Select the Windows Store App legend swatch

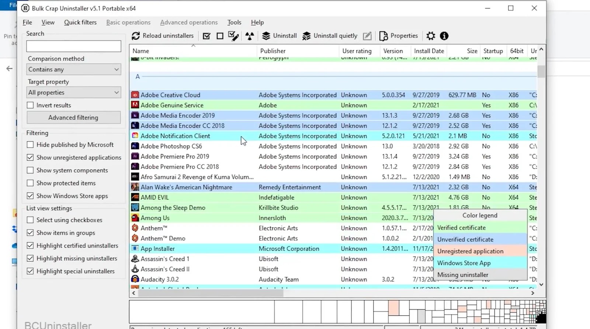[481, 263]
